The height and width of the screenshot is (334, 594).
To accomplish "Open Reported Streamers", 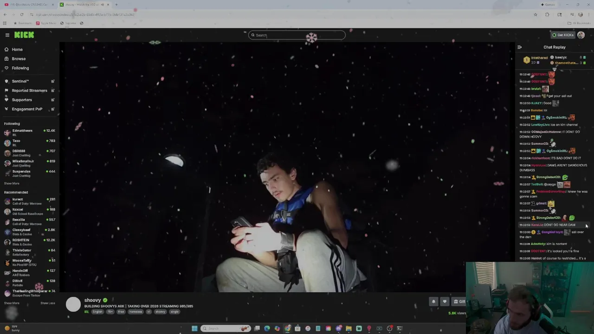I will (x=29, y=90).
